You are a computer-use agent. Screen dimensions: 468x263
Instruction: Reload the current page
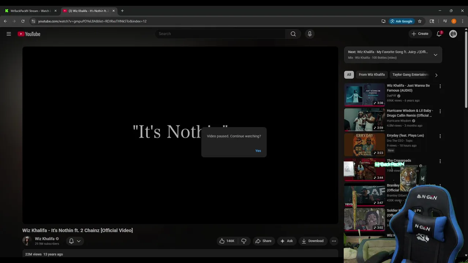click(23, 21)
